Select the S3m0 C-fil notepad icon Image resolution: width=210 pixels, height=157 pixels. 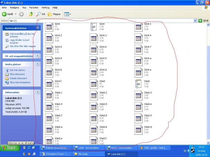138,84
